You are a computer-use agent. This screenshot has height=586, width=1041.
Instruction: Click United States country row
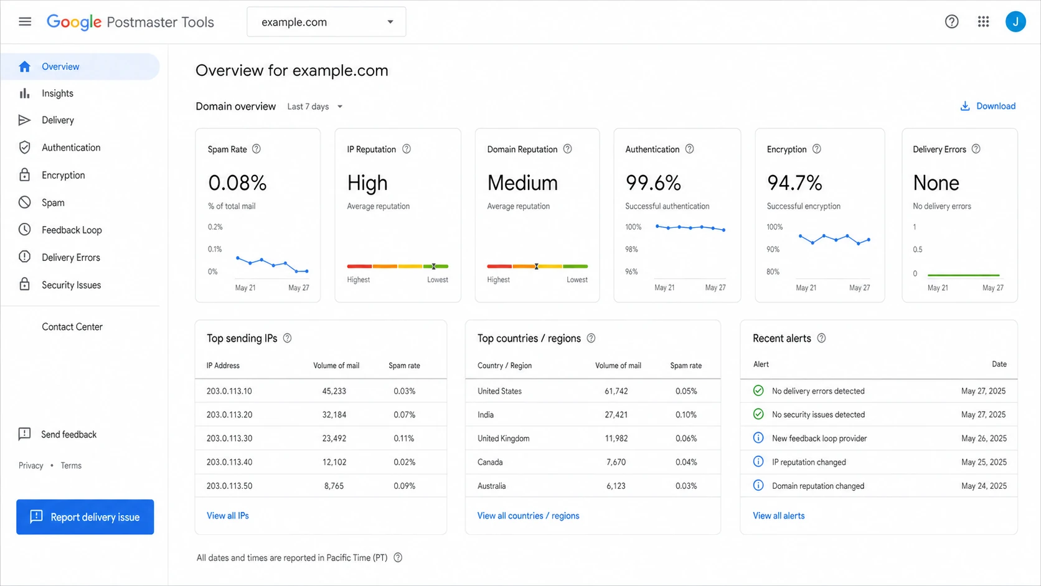pyautogui.click(x=593, y=391)
